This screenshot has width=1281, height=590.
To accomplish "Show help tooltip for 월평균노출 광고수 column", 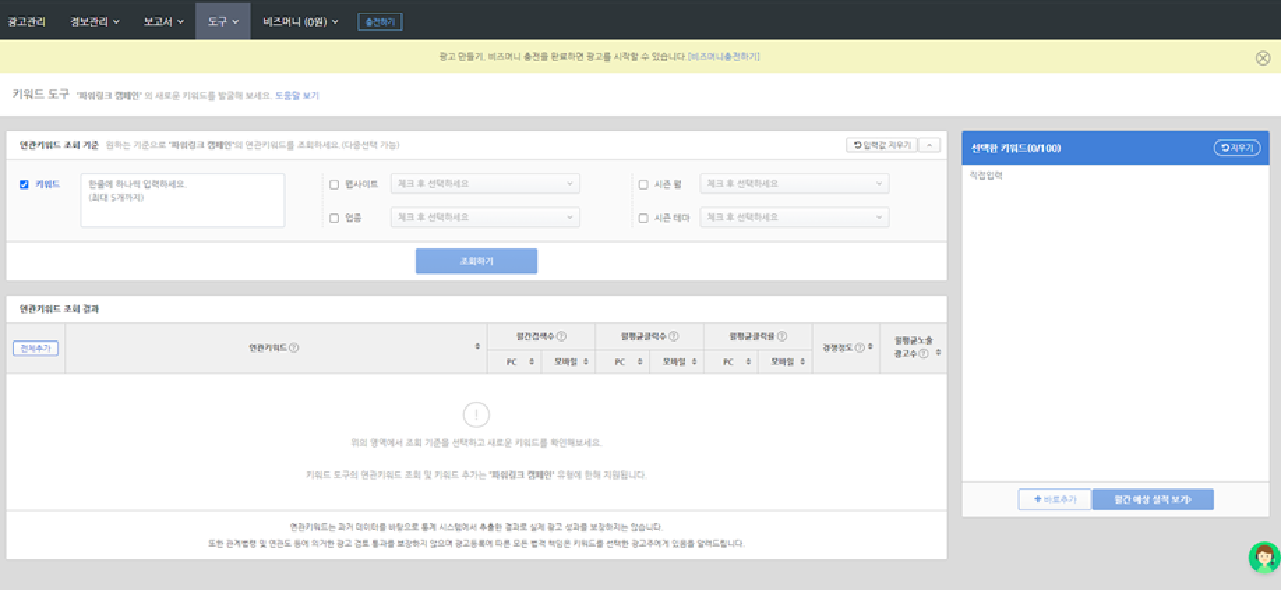I will tap(923, 354).
